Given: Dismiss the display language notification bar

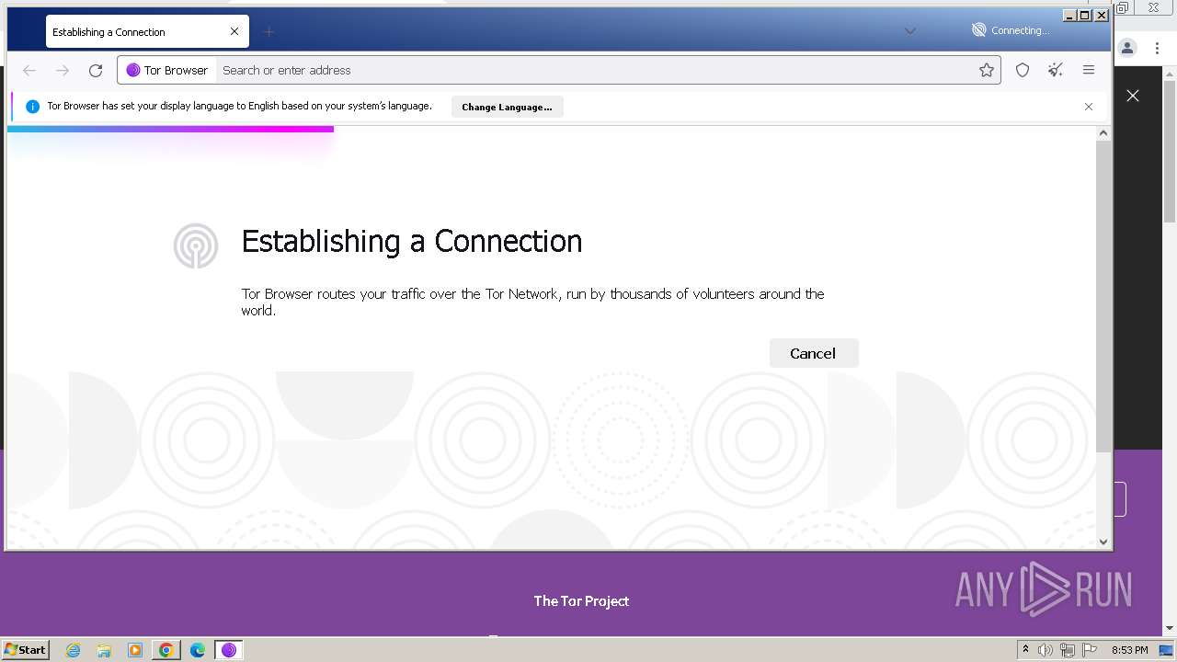Looking at the screenshot, I should coord(1089,107).
